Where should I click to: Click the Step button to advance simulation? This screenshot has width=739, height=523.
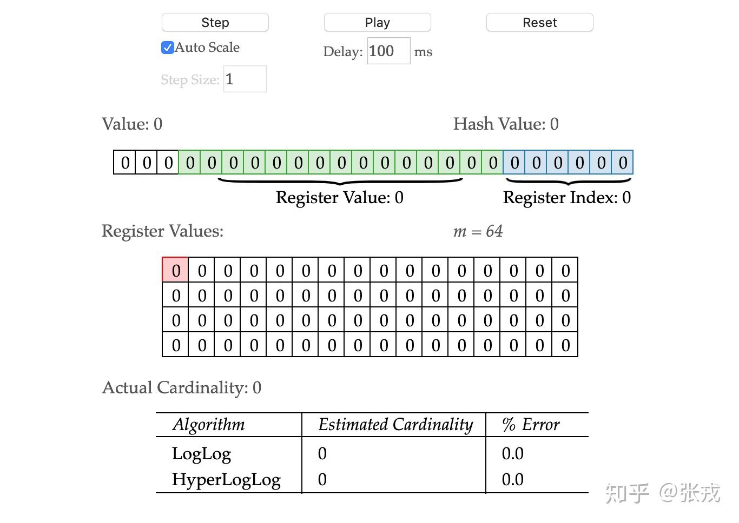pos(215,22)
